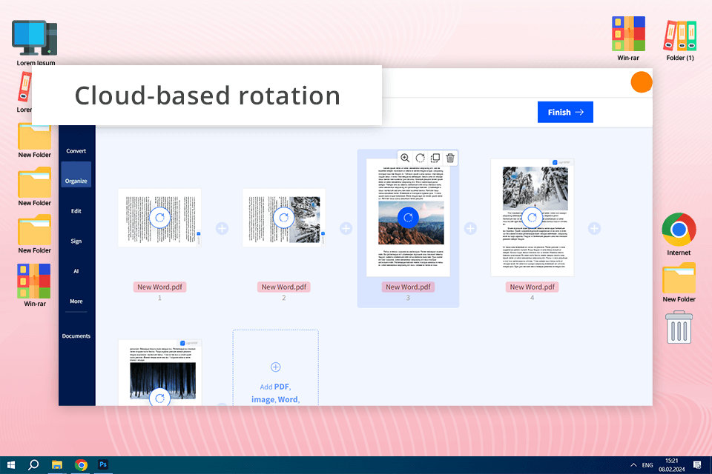Click the New Word.pdf label under page 4

[x=533, y=287]
